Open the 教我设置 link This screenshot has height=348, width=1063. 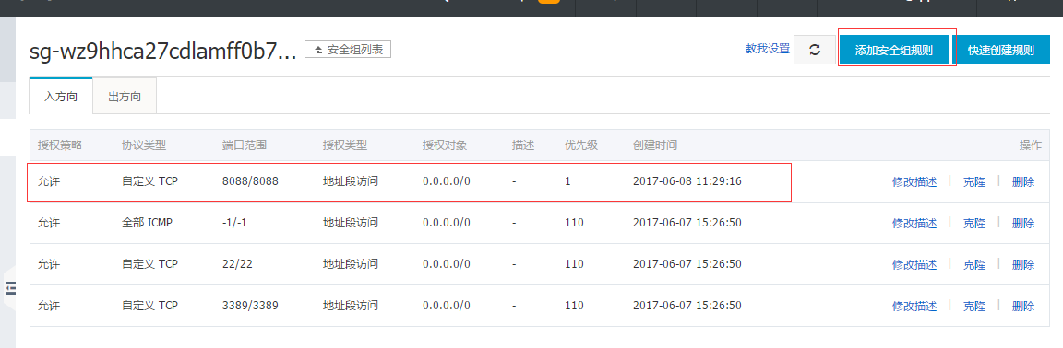tap(768, 49)
